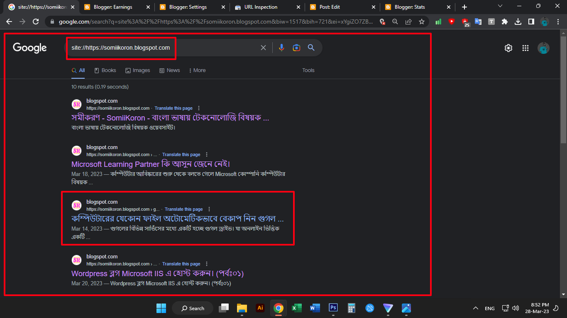View site information via the padlock icon
This screenshot has height=318, width=567.
52,22
